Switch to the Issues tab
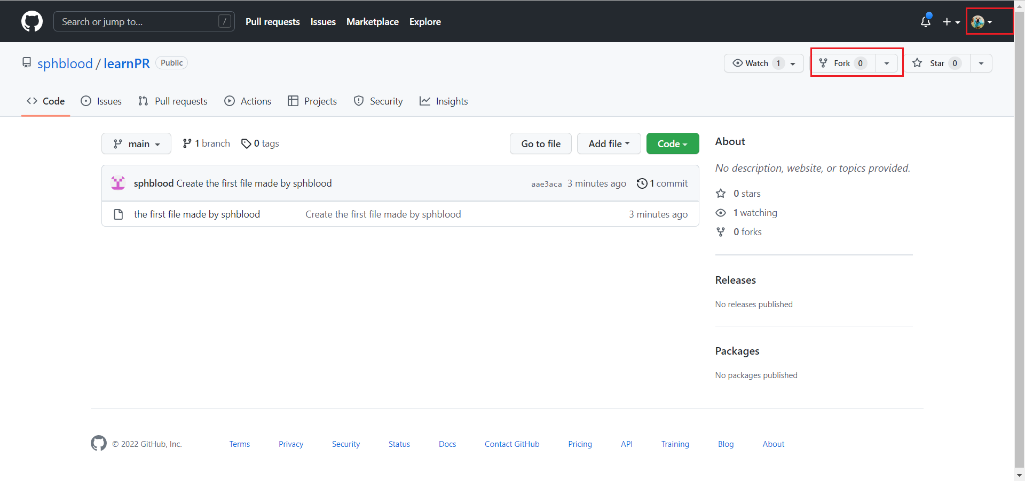The image size is (1025, 481). [101, 101]
